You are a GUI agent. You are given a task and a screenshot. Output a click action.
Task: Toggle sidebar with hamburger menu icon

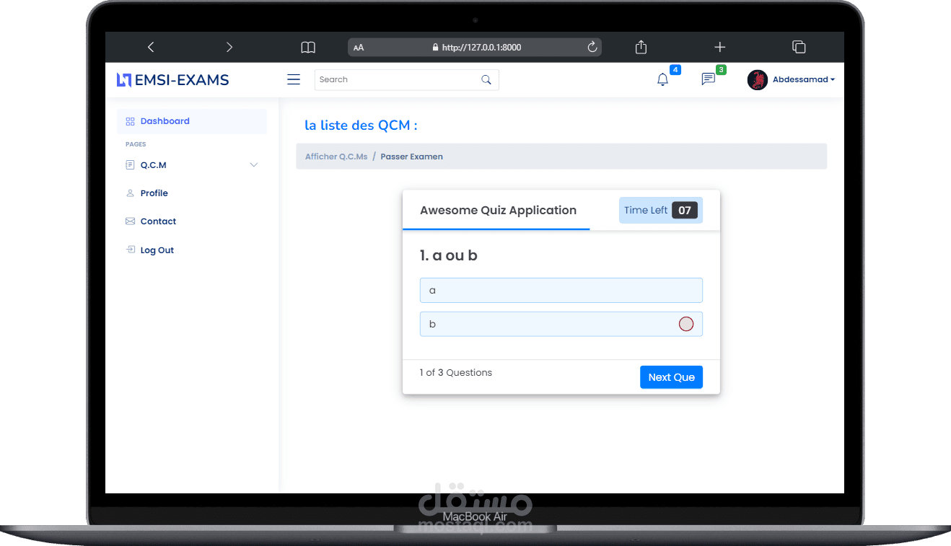click(x=294, y=79)
